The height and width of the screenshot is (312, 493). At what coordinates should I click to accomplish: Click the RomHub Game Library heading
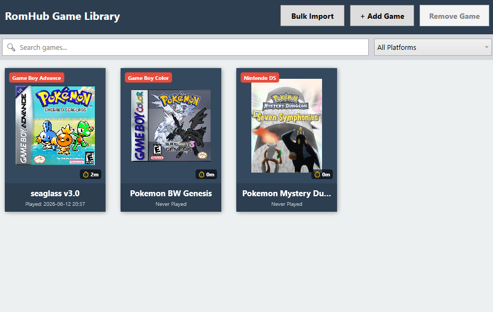click(x=62, y=17)
